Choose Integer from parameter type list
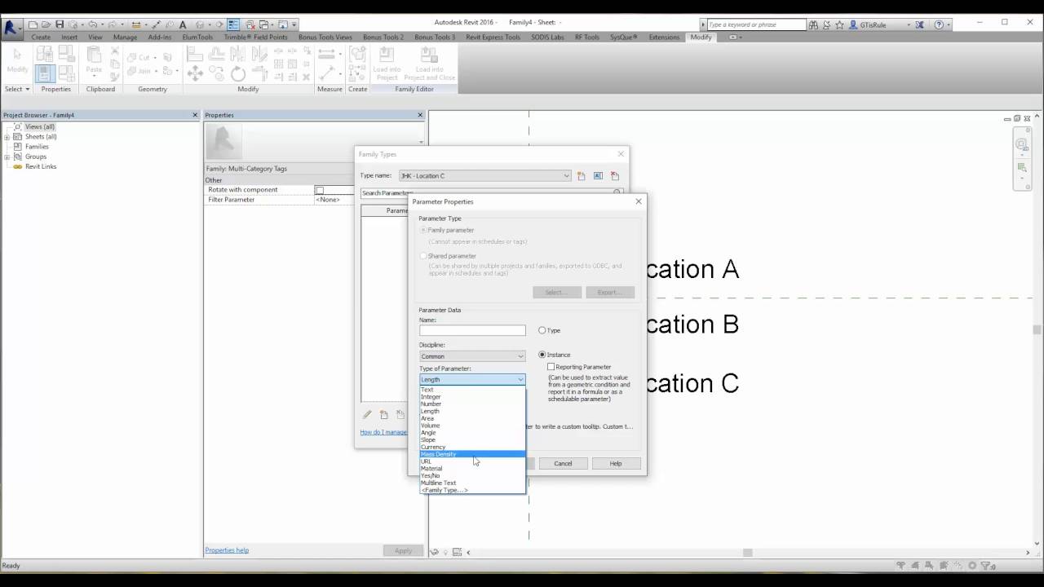The image size is (1044, 587). 472,397
